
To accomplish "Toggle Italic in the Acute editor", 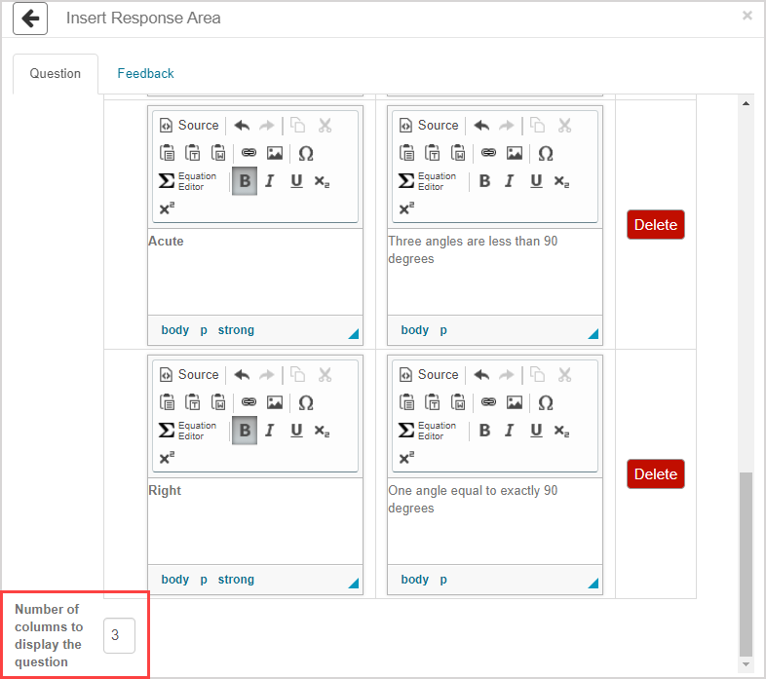I will [270, 181].
